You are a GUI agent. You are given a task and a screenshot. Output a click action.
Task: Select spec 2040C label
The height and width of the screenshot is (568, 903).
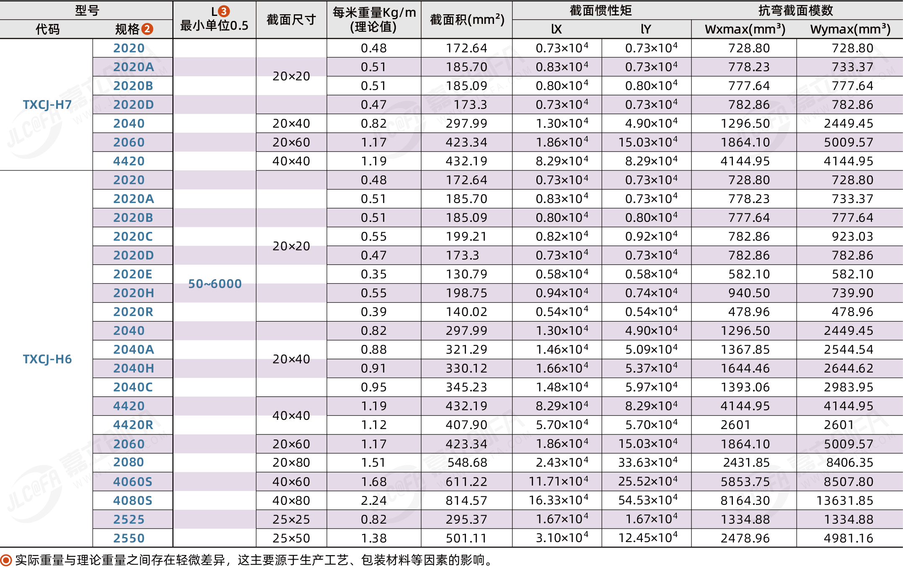pyautogui.click(x=133, y=387)
